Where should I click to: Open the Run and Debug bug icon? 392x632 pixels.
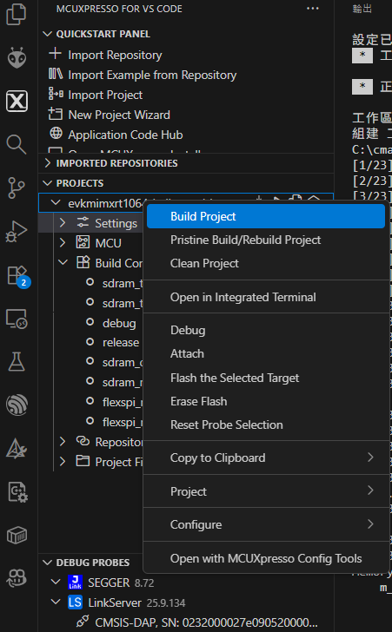(x=17, y=232)
